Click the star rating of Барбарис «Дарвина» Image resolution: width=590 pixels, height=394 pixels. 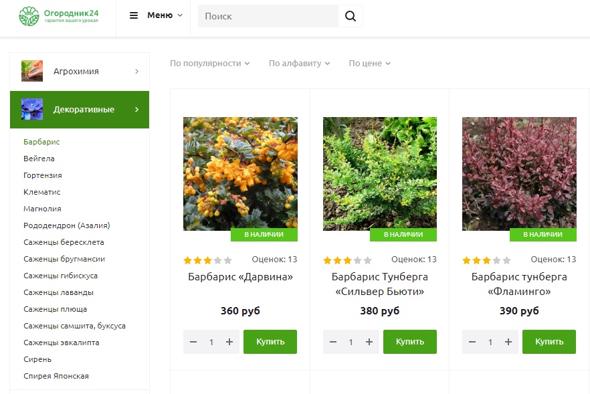[x=207, y=260]
